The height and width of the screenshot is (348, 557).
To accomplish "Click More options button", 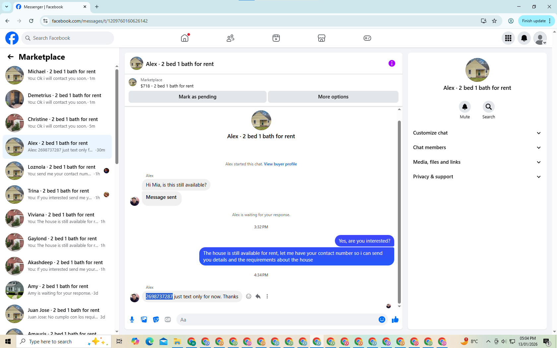I will point(333,97).
